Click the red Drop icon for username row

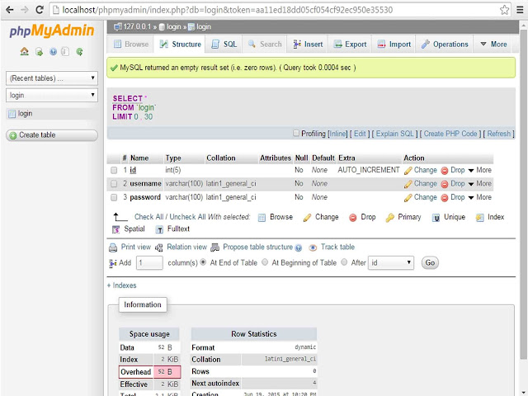click(x=445, y=184)
